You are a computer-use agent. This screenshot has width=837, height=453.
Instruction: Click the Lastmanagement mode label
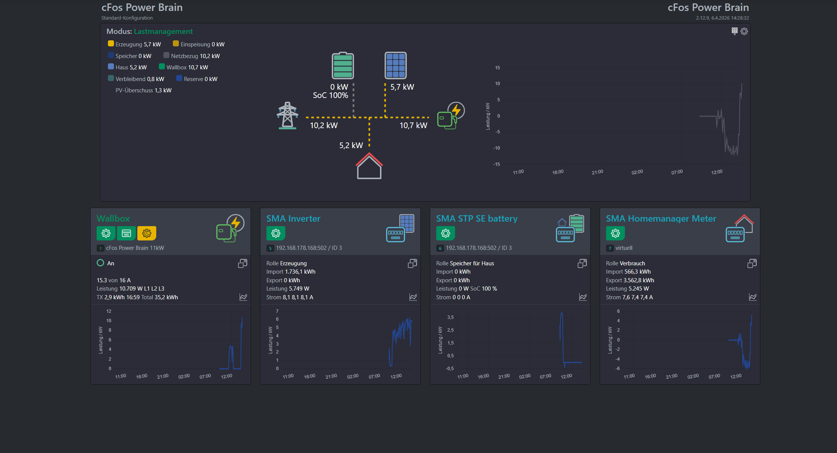point(163,32)
